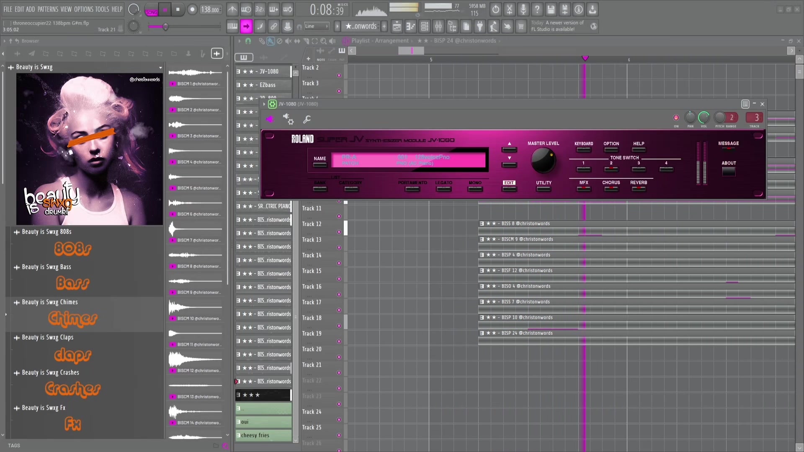The height and width of the screenshot is (452, 804).
Task: Open JV-1080 plugin wrench settings
Action: coord(307,119)
